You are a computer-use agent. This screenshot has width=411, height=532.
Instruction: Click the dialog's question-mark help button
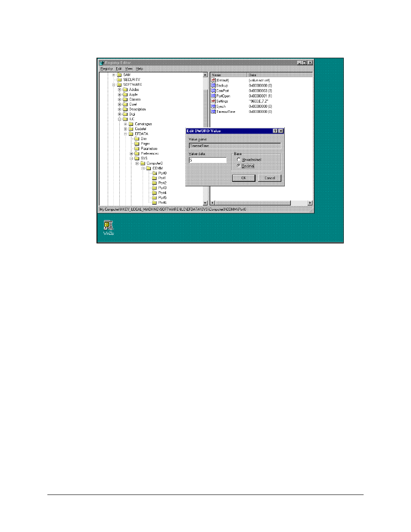(x=275, y=131)
